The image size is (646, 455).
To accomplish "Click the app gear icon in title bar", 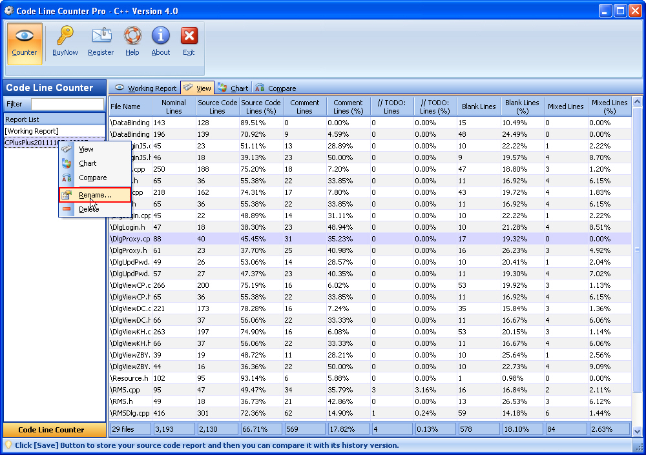I will [x=8, y=11].
